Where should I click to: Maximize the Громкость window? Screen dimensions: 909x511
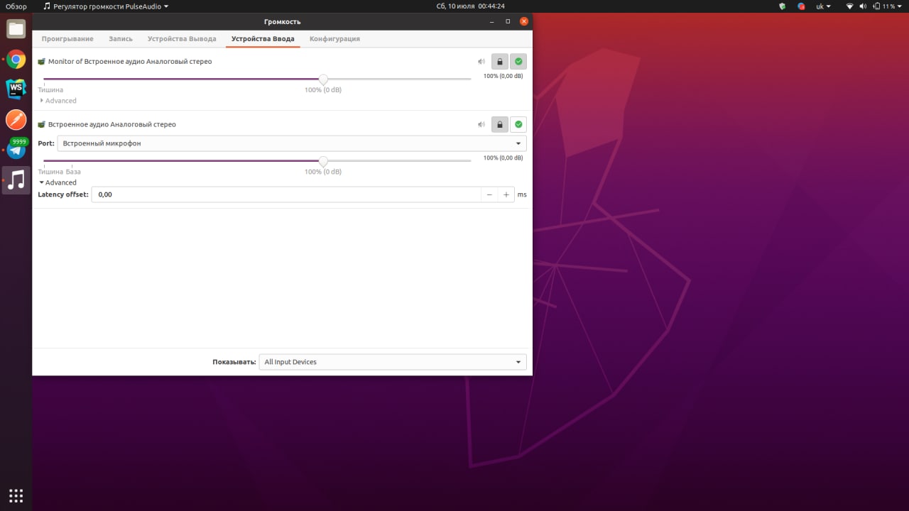pyautogui.click(x=508, y=21)
